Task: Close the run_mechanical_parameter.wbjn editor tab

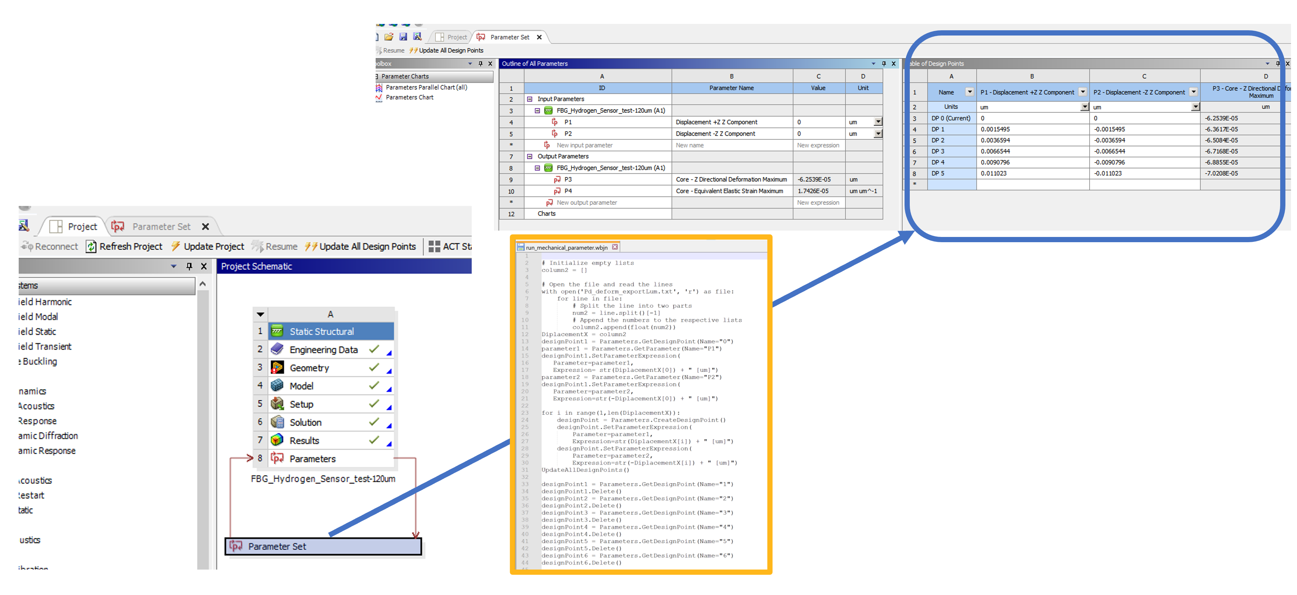Action: (615, 247)
